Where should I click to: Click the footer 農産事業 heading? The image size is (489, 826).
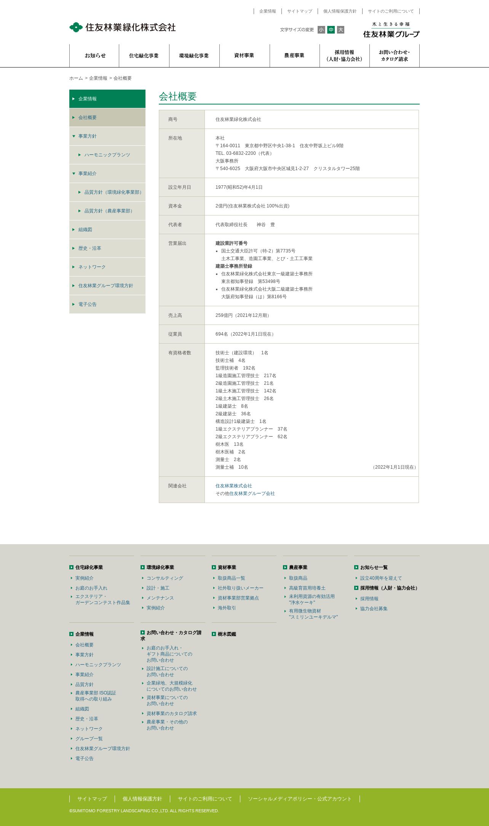point(298,567)
